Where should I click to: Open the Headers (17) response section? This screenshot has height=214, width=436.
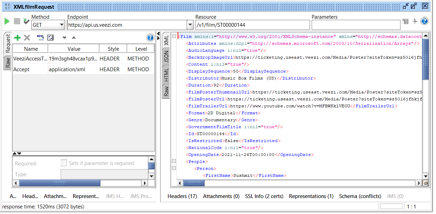182,196
